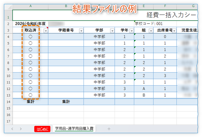This screenshot has width=202, height=137.
Task: Select row 14 header
Action: (x=8, y=102)
